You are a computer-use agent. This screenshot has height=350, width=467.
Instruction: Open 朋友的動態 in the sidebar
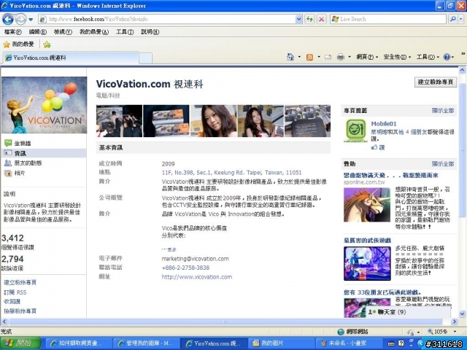(x=28, y=163)
